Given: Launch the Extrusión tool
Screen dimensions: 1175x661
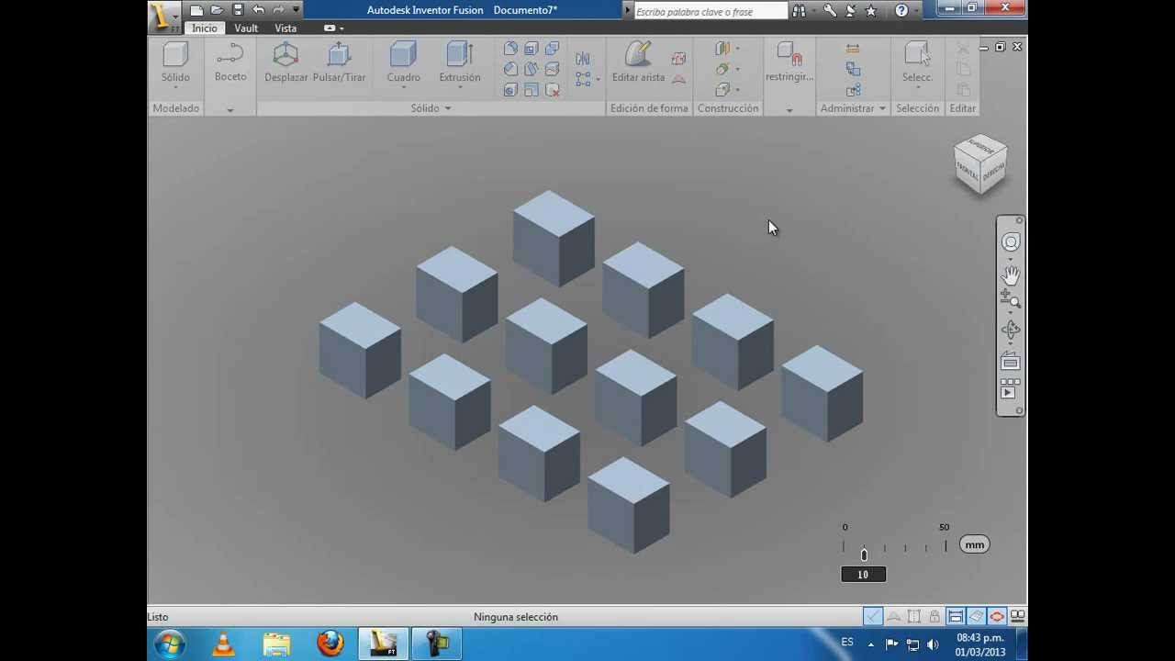Looking at the screenshot, I should 459,62.
